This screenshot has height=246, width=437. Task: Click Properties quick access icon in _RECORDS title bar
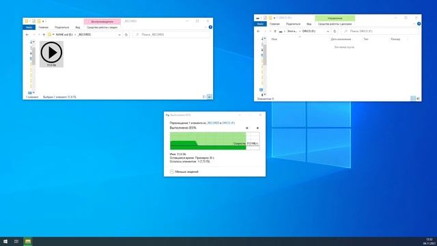point(33,21)
